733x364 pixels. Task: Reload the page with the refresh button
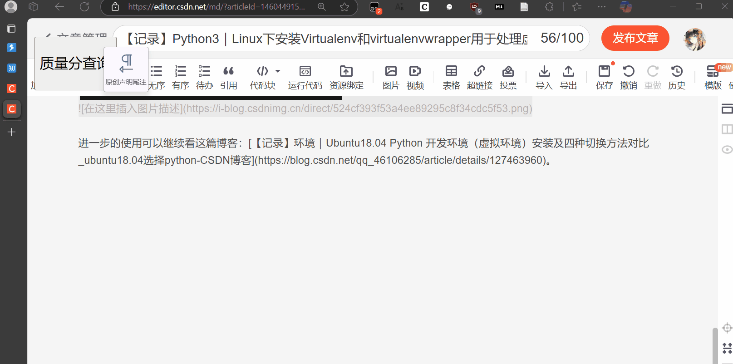tap(84, 7)
